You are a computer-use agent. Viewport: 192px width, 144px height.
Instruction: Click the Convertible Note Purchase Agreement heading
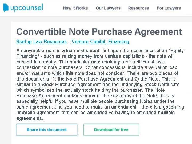pos(99,32)
